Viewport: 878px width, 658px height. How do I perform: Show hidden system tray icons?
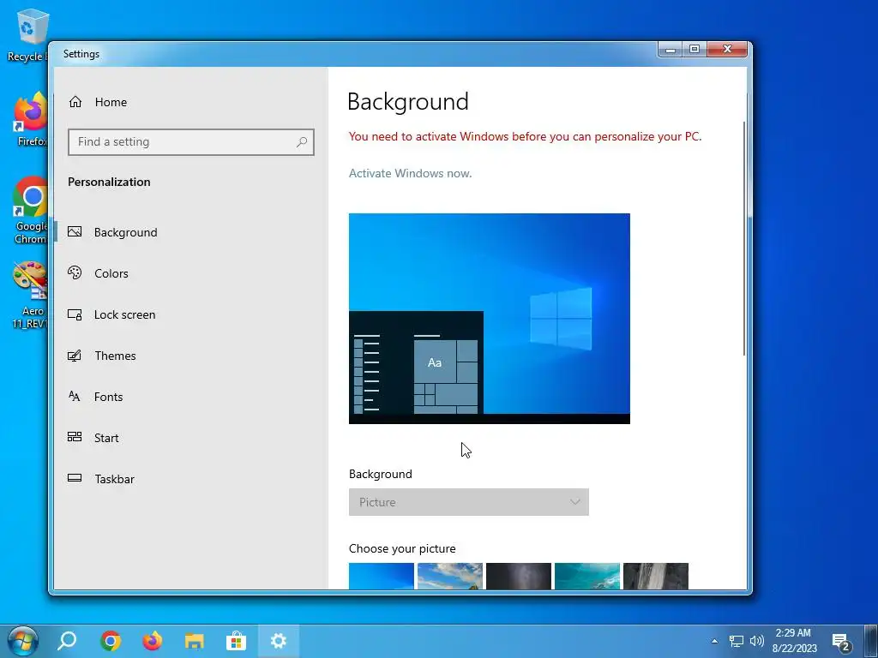coord(714,641)
